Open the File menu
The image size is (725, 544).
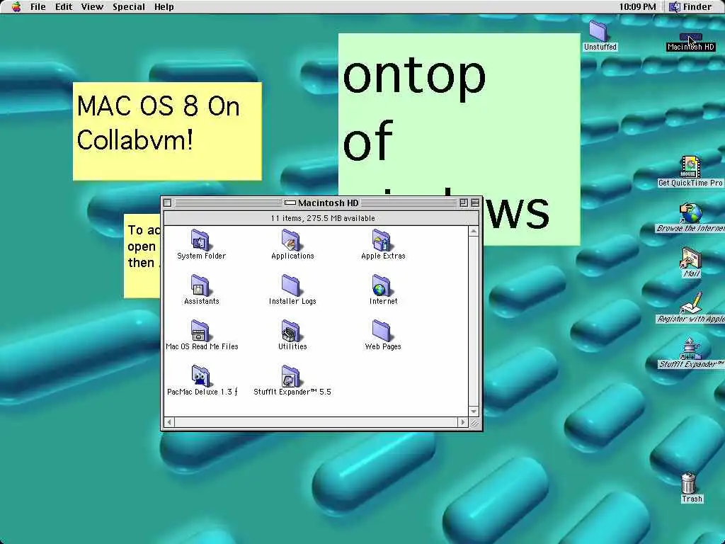pos(38,7)
